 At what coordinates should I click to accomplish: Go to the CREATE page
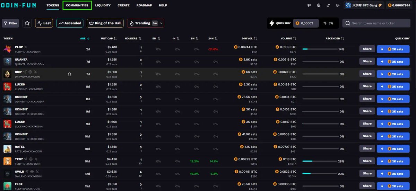[123, 6]
